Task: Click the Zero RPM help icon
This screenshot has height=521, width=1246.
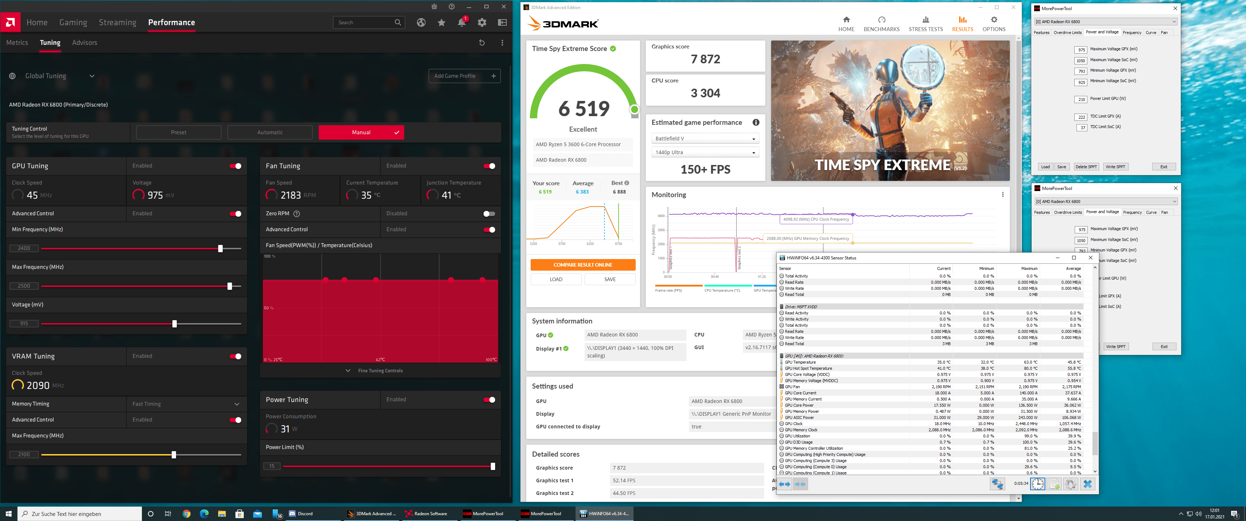Action: (x=297, y=213)
